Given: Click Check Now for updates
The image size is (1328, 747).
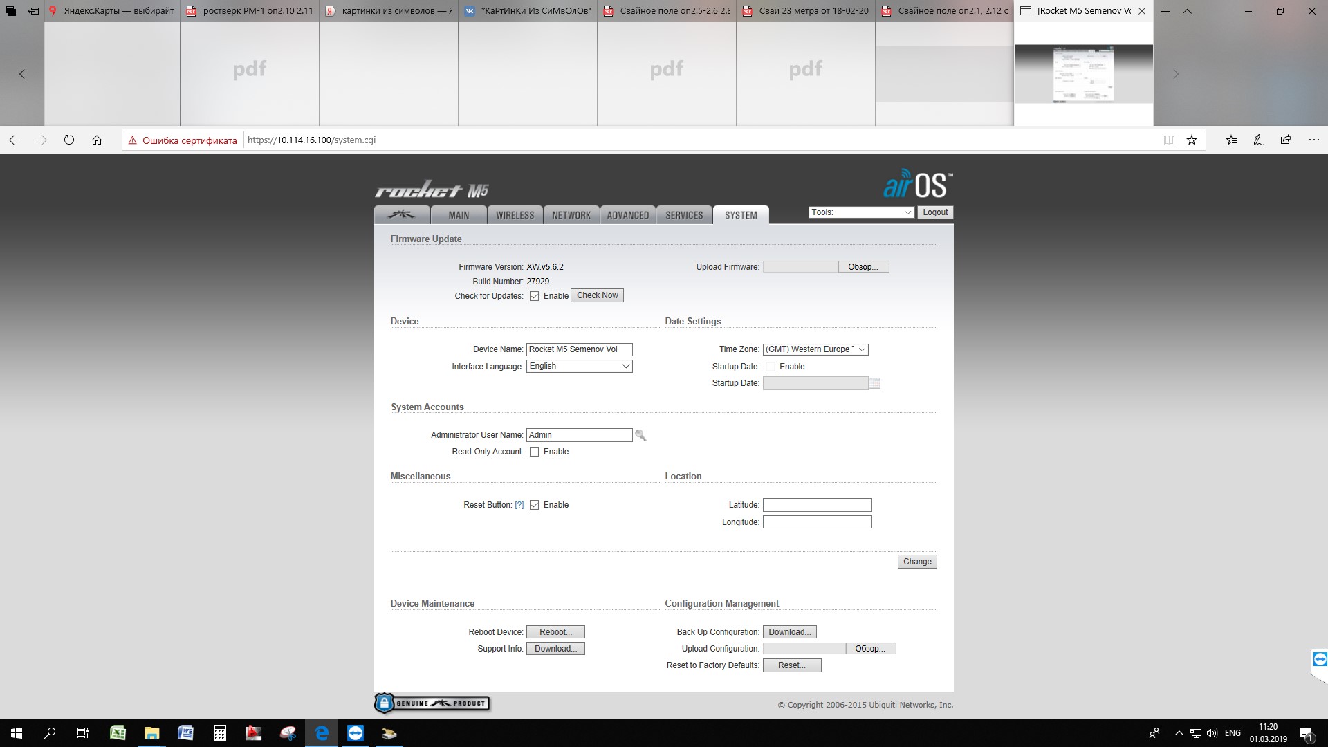Looking at the screenshot, I should tap(597, 295).
